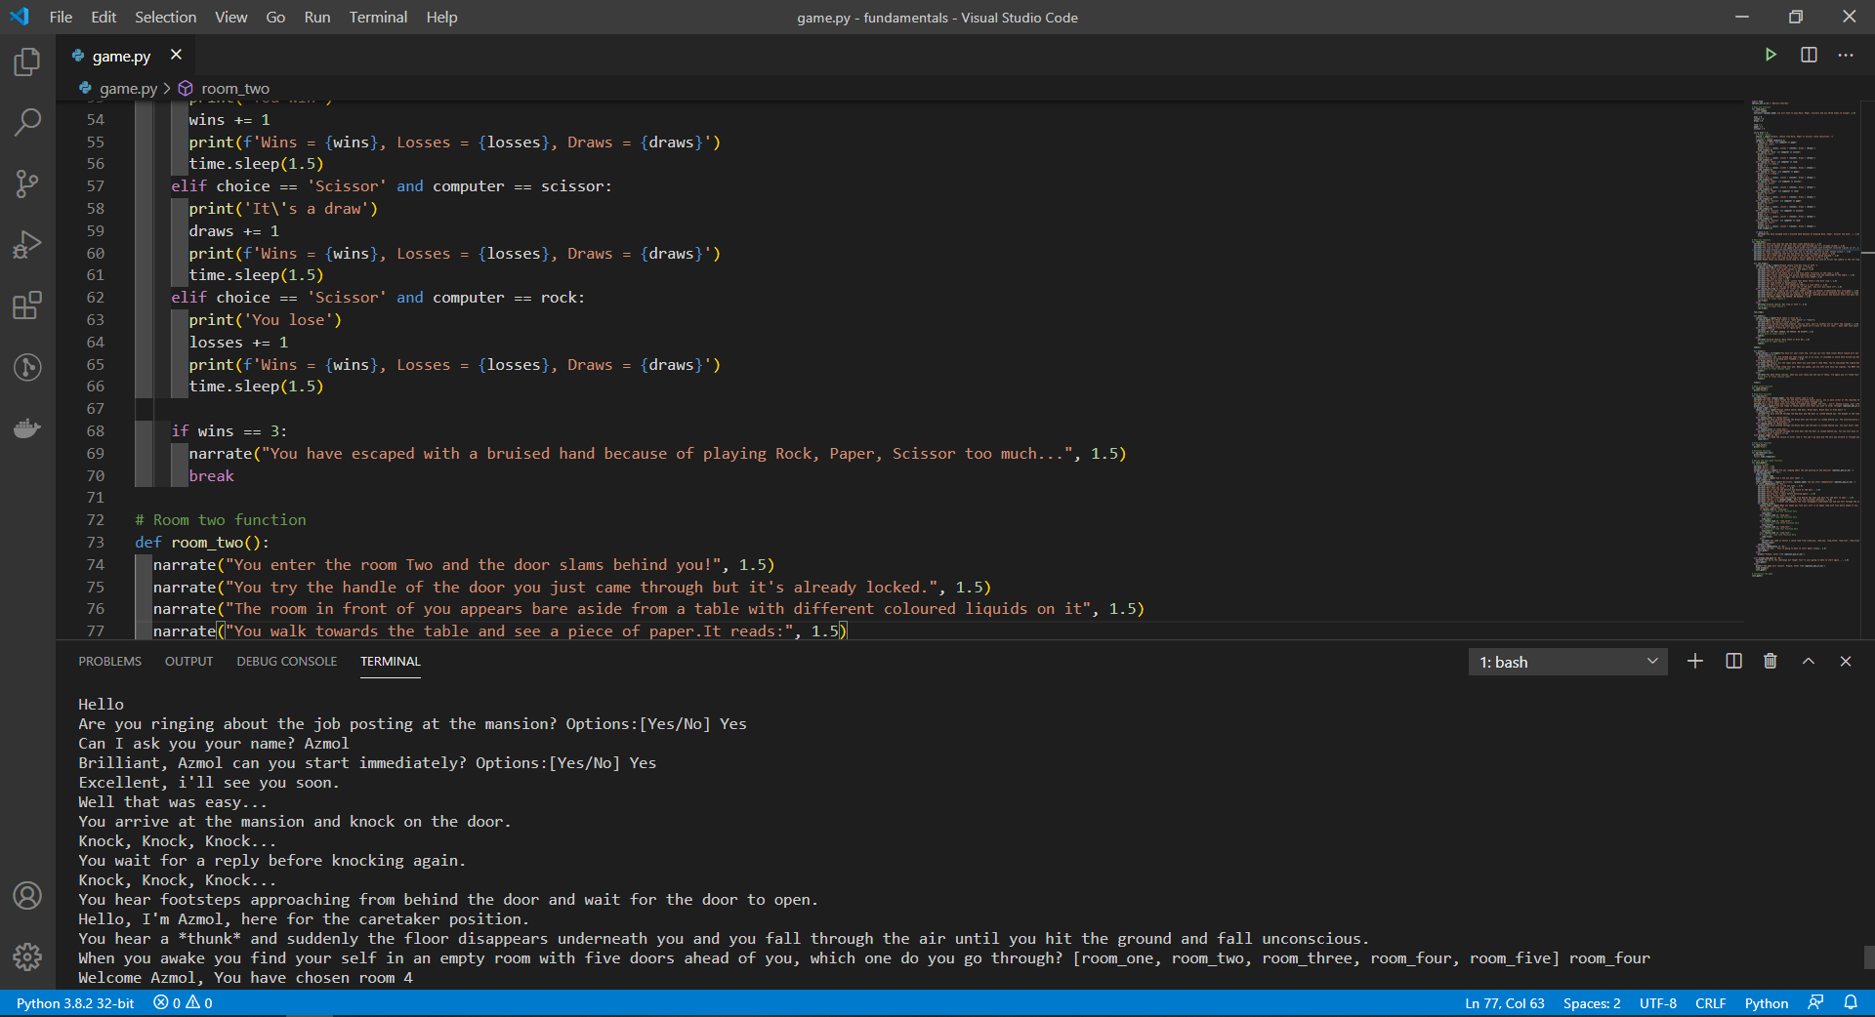Open the Explorer sidebar

point(26,61)
